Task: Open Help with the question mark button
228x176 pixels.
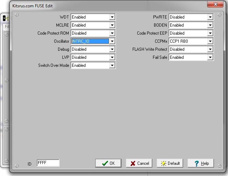Action: tap(201, 163)
